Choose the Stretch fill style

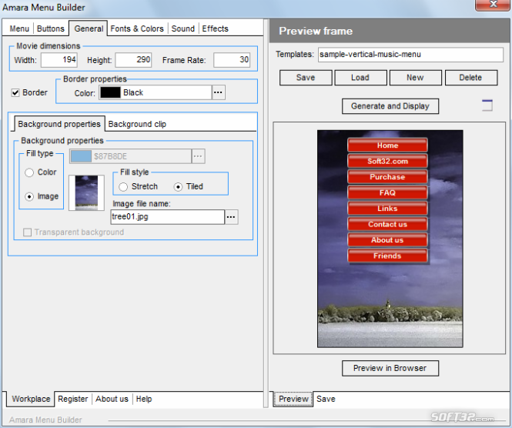pos(123,187)
